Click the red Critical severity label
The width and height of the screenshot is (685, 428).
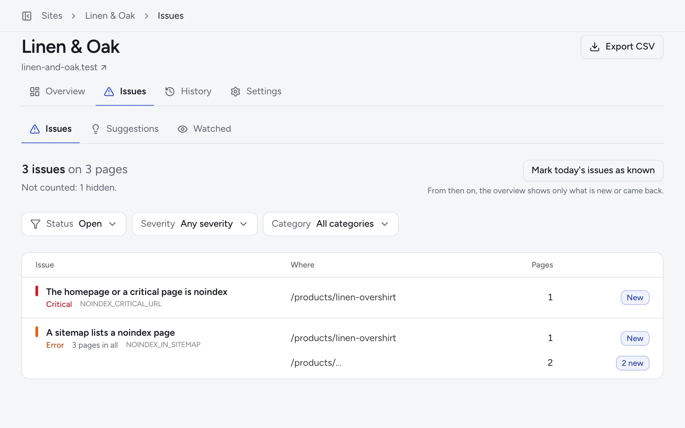pos(59,304)
